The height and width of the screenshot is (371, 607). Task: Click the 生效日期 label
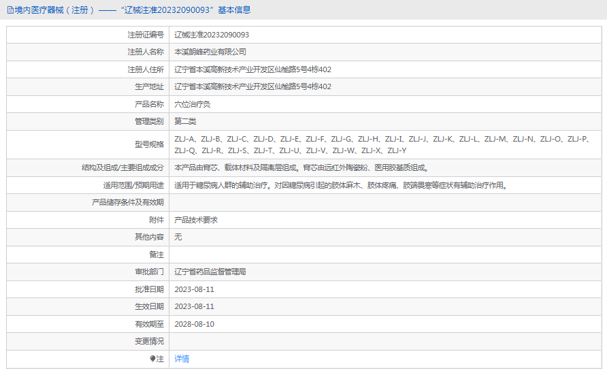(x=149, y=307)
